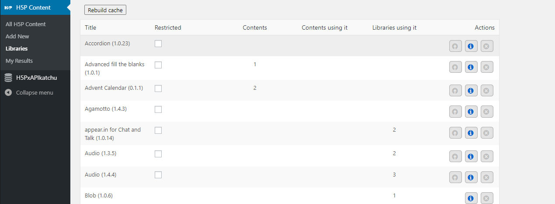Open info for Blob (1.0.6) library
The height and width of the screenshot is (204, 555).
(x=471, y=198)
